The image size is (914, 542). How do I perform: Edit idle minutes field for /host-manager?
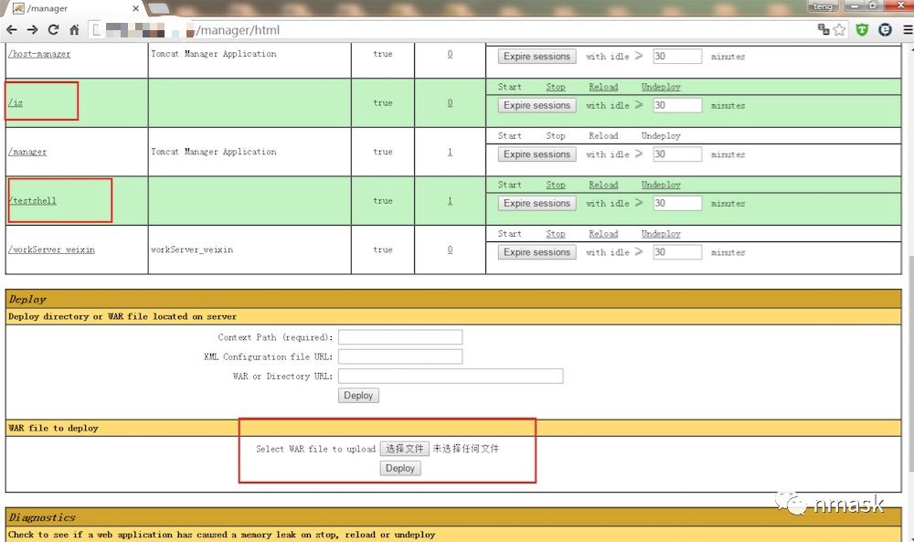[x=677, y=57]
